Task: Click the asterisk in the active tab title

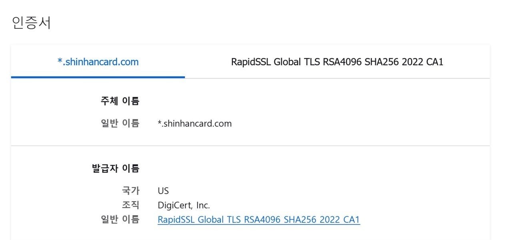Action: coord(60,61)
